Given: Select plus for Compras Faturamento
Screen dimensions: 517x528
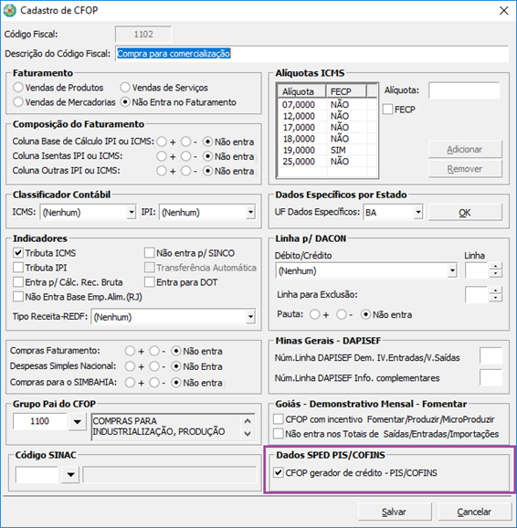Looking at the screenshot, I should 130,351.
